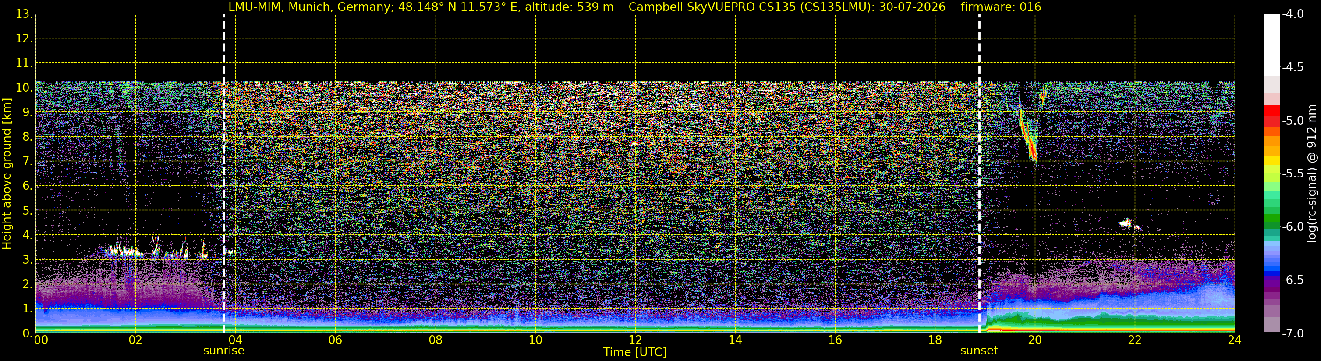Click the '4.' height axis tick label
1321x361 pixels.
point(28,235)
